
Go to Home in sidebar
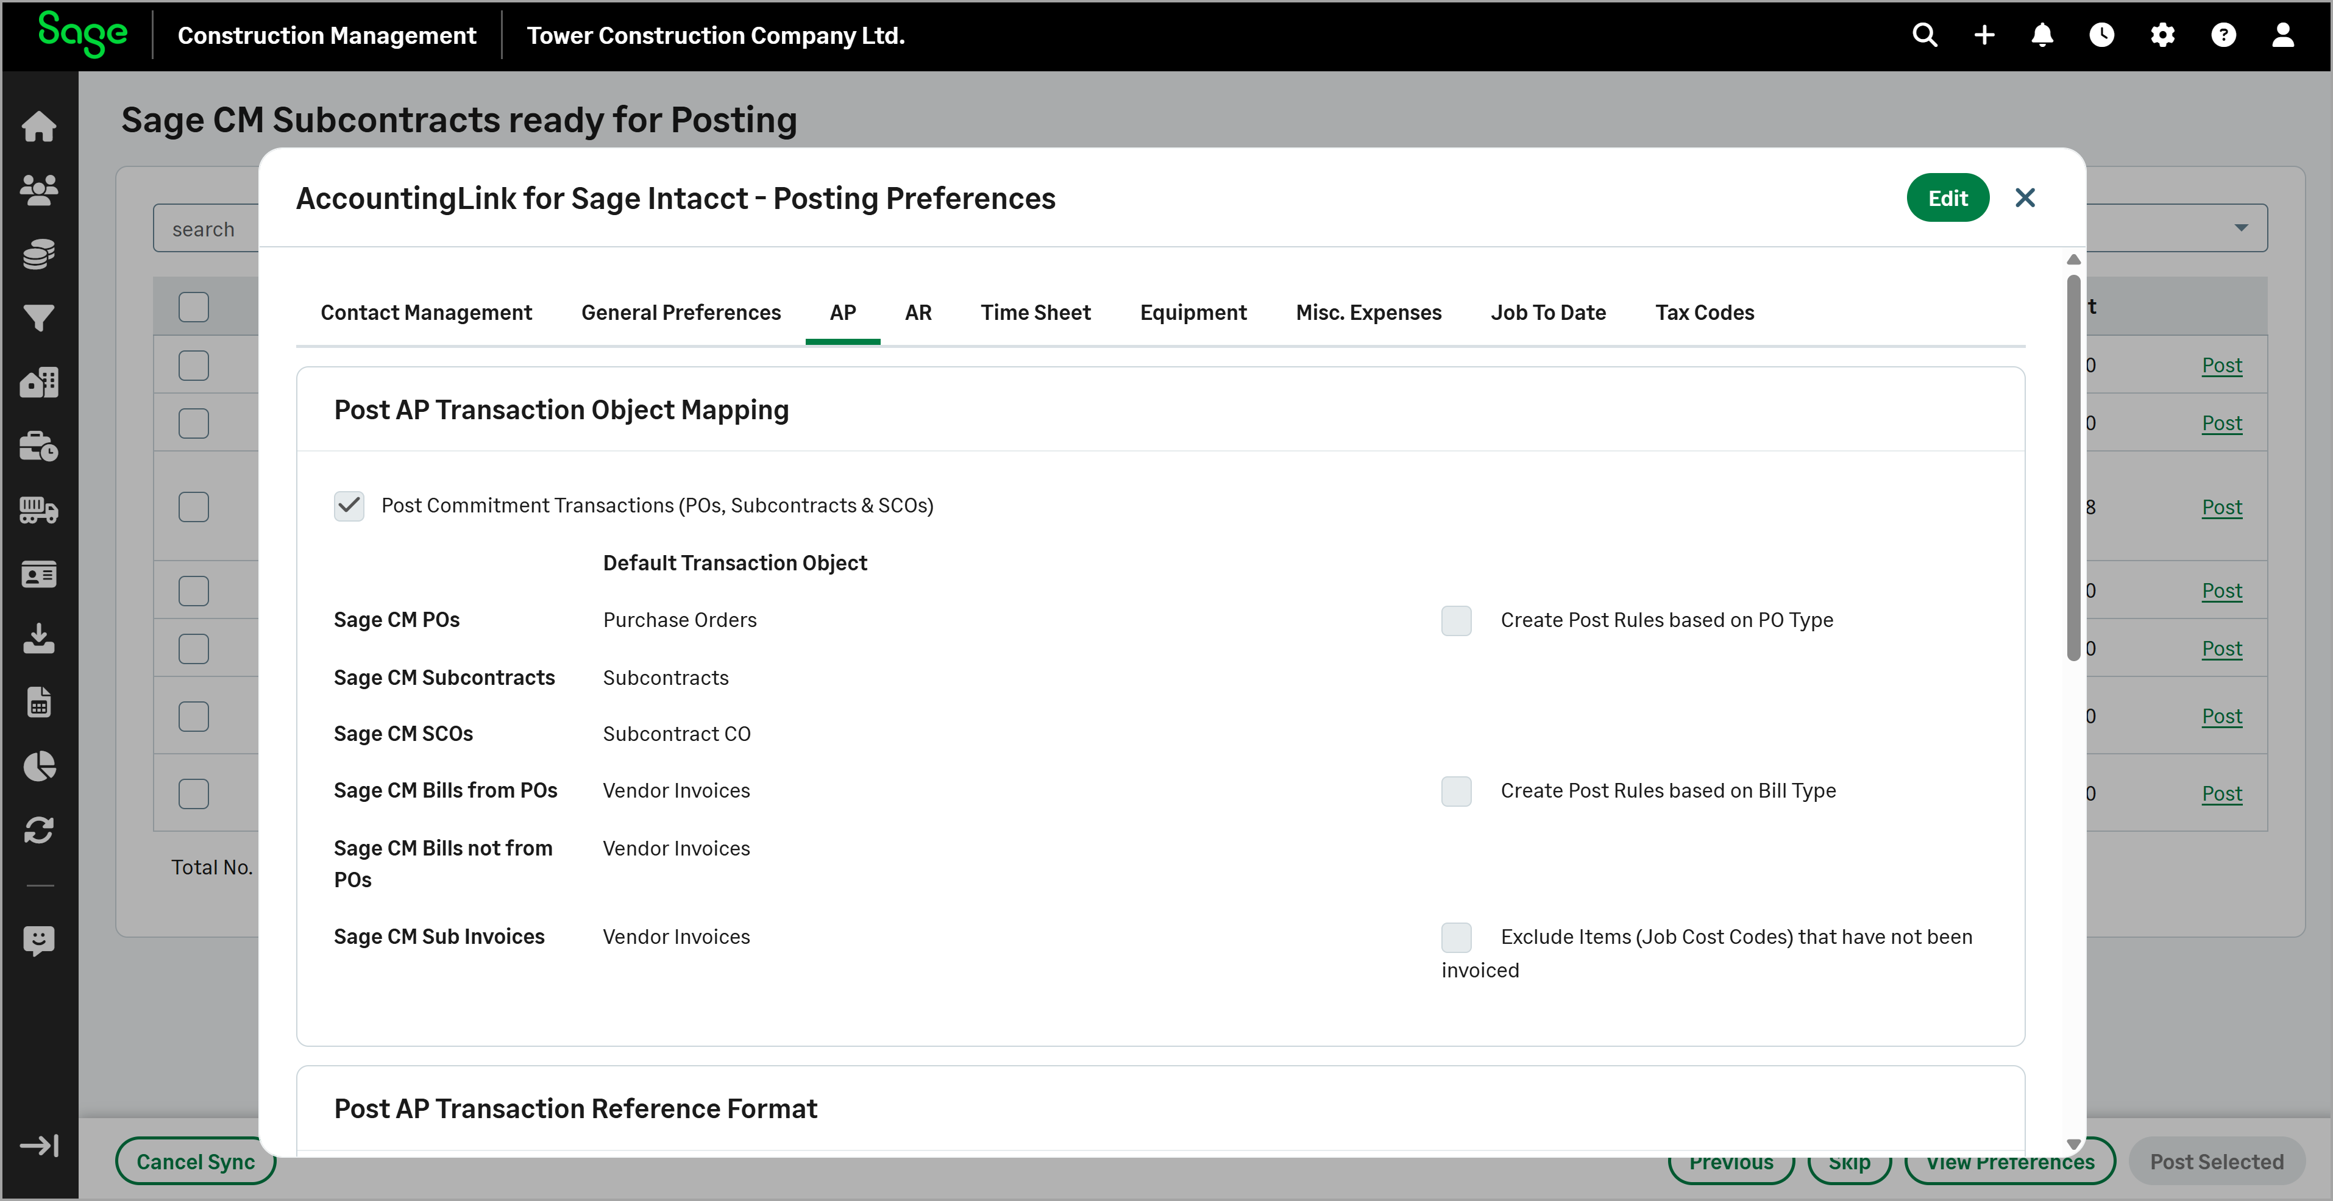coord(39,126)
